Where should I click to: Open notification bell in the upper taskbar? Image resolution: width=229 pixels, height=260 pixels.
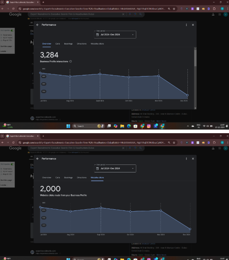pyautogui.click(x=227, y=126)
